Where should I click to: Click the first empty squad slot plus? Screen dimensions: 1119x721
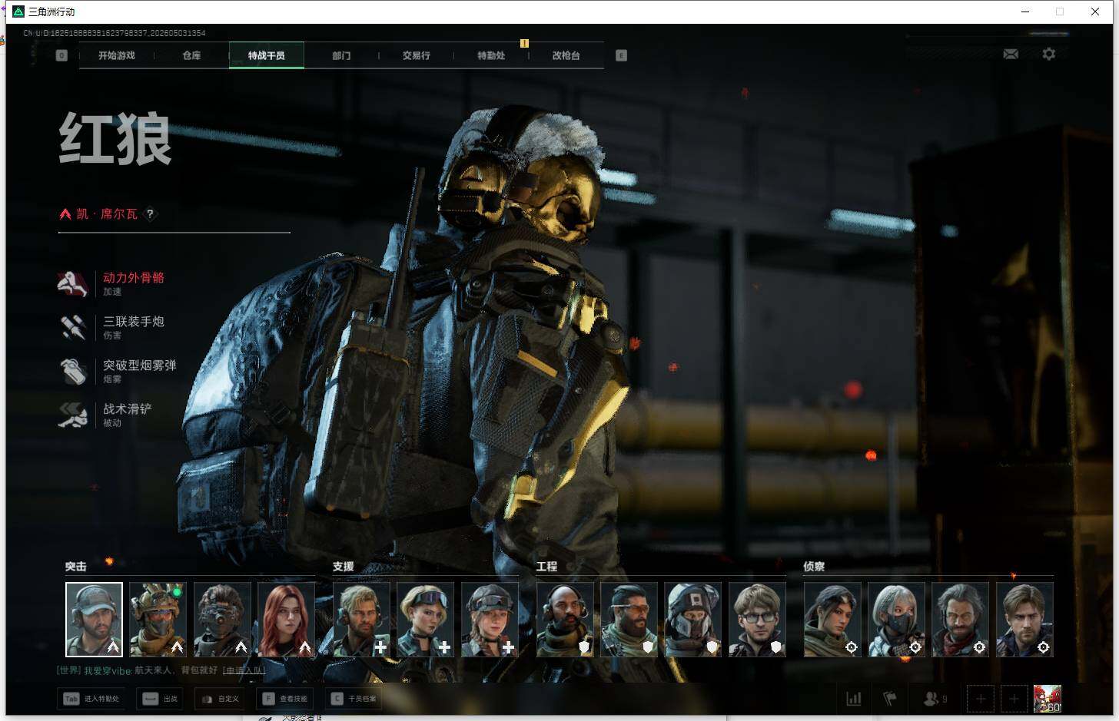coord(981,699)
